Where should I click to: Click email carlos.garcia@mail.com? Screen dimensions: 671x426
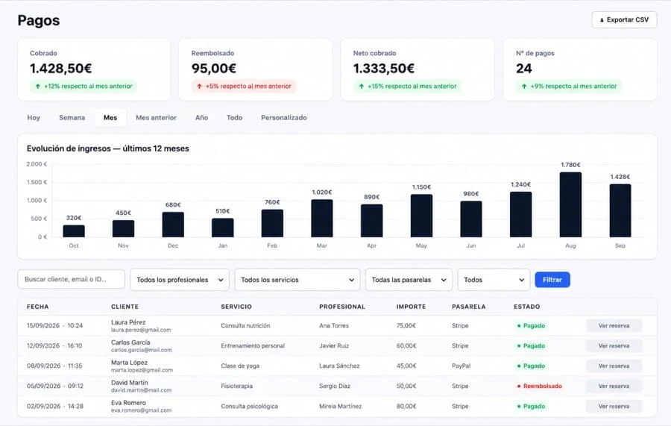[141, 350]
